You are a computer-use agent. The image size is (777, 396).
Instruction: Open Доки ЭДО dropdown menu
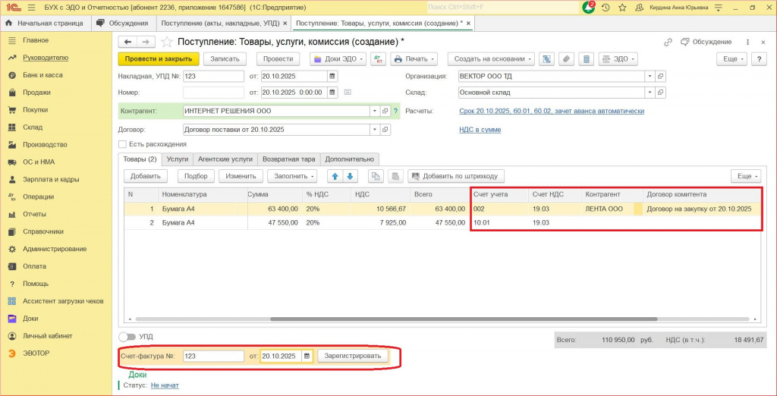(x=338, y=59)
